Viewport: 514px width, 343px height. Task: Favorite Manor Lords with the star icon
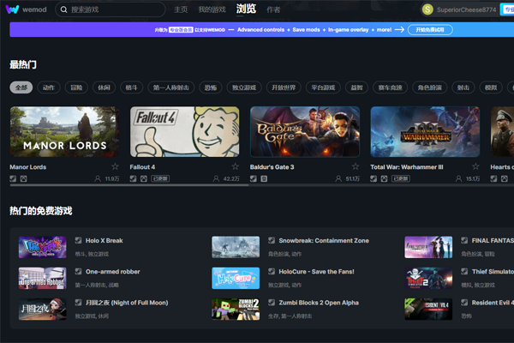coord(116,166)
